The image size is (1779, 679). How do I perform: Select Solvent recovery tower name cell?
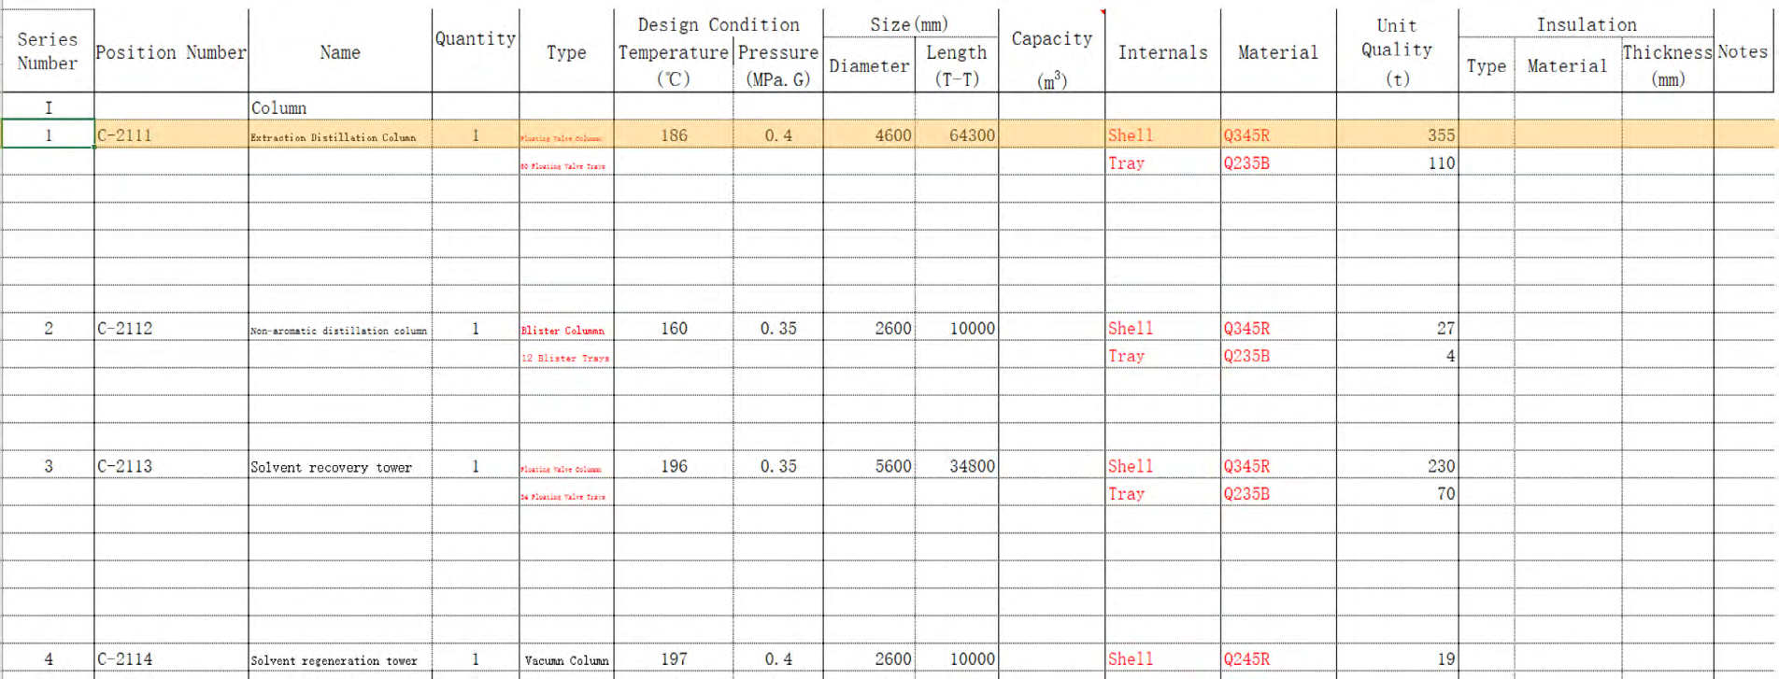340,466
